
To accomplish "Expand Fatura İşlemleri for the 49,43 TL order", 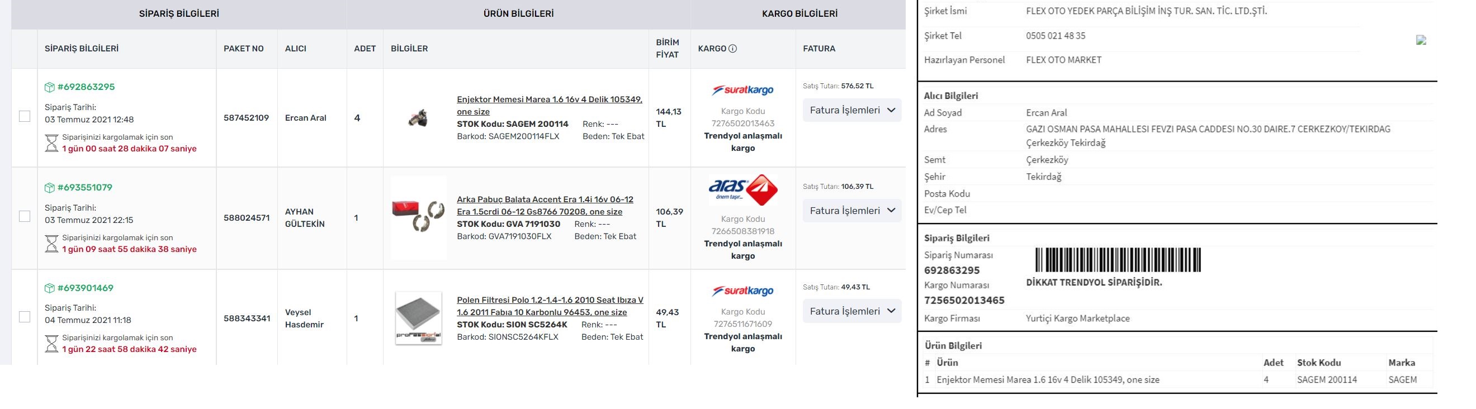I will click(851, 311).
